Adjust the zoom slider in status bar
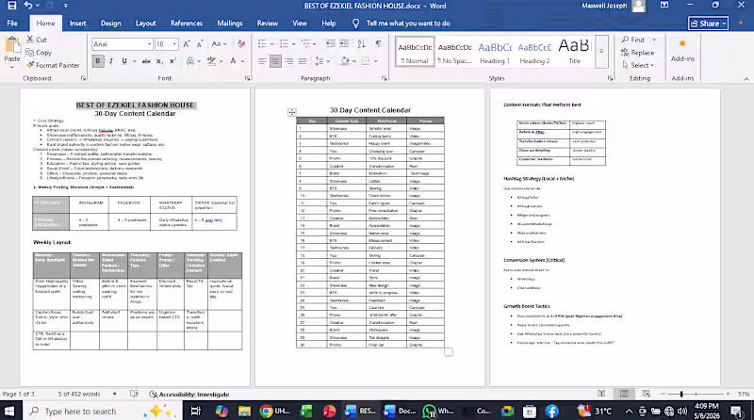 coord(681,394)
